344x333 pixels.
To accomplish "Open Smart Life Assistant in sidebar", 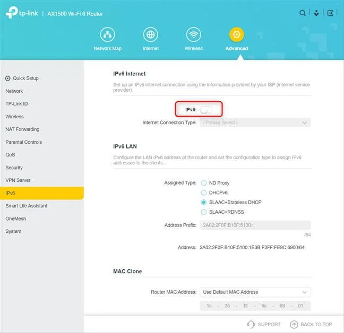I will pyautogui.click(x=27, y=206).
